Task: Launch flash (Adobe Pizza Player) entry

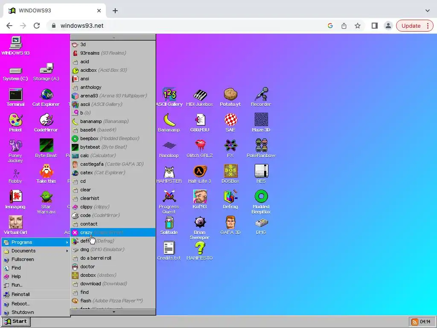Action: pos(113,301)
